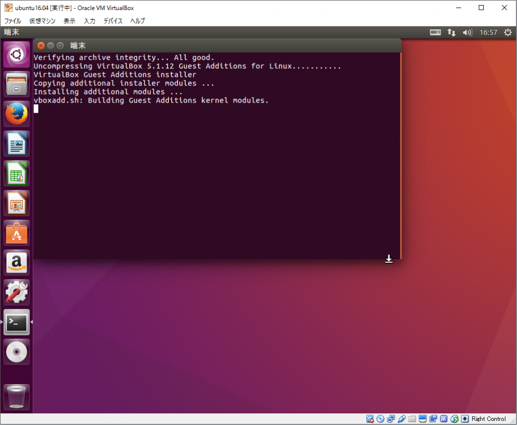Click the Ubuntu Dash search button
This screenshot has height=425, width=517.
coord(17,55)
